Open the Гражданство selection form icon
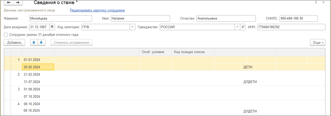Viewport: 331px width, 116px height. (x=243, y=27)
